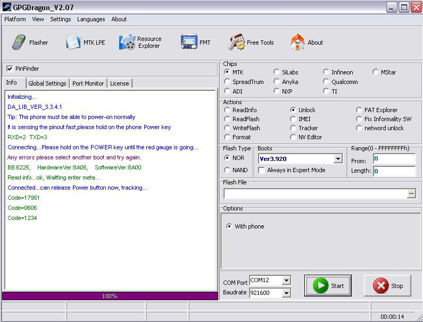423x322 pixels.
Task: Select MStar chip option
Action: click(x=375, y=72)
